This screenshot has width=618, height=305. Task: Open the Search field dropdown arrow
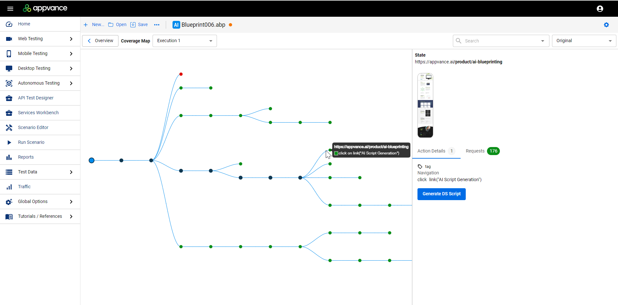coord(543,41)
